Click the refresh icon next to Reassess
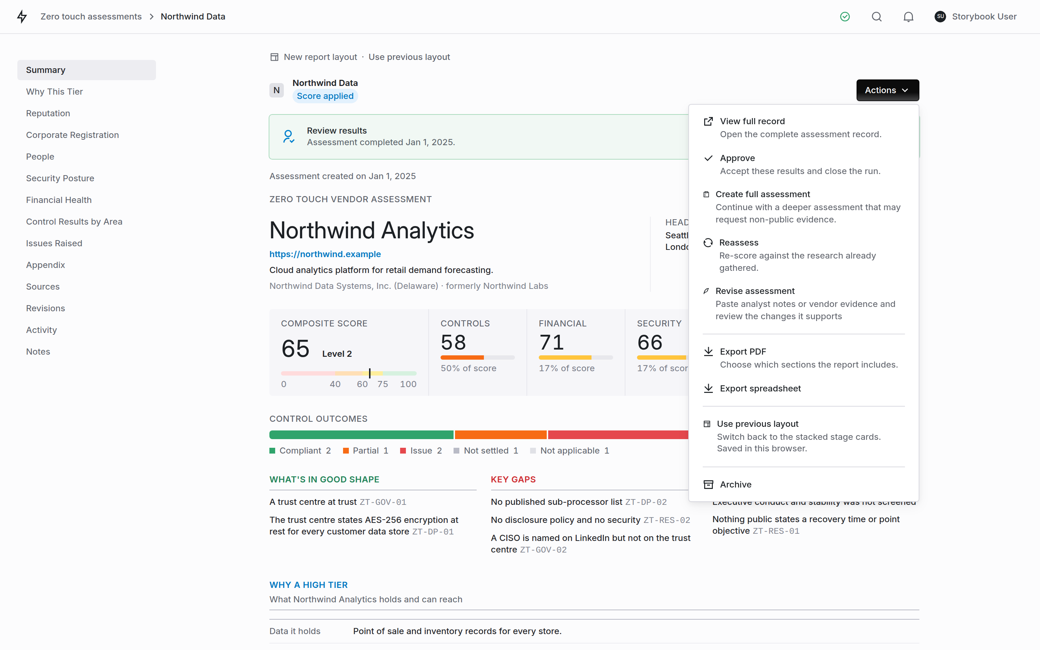The height and width of the screenshot is (650, 1040). coord(708,242)
